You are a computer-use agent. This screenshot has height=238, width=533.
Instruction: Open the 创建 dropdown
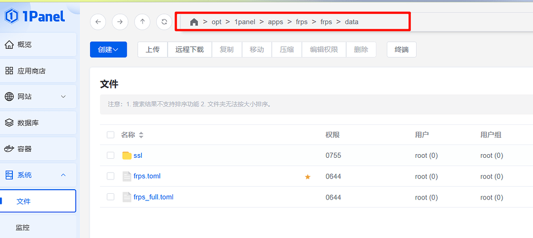tap(109, 49)
